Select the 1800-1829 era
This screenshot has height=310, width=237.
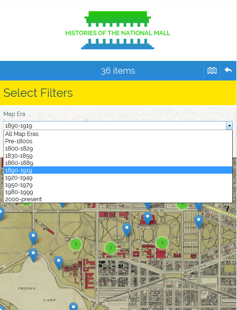pos(118,149)
